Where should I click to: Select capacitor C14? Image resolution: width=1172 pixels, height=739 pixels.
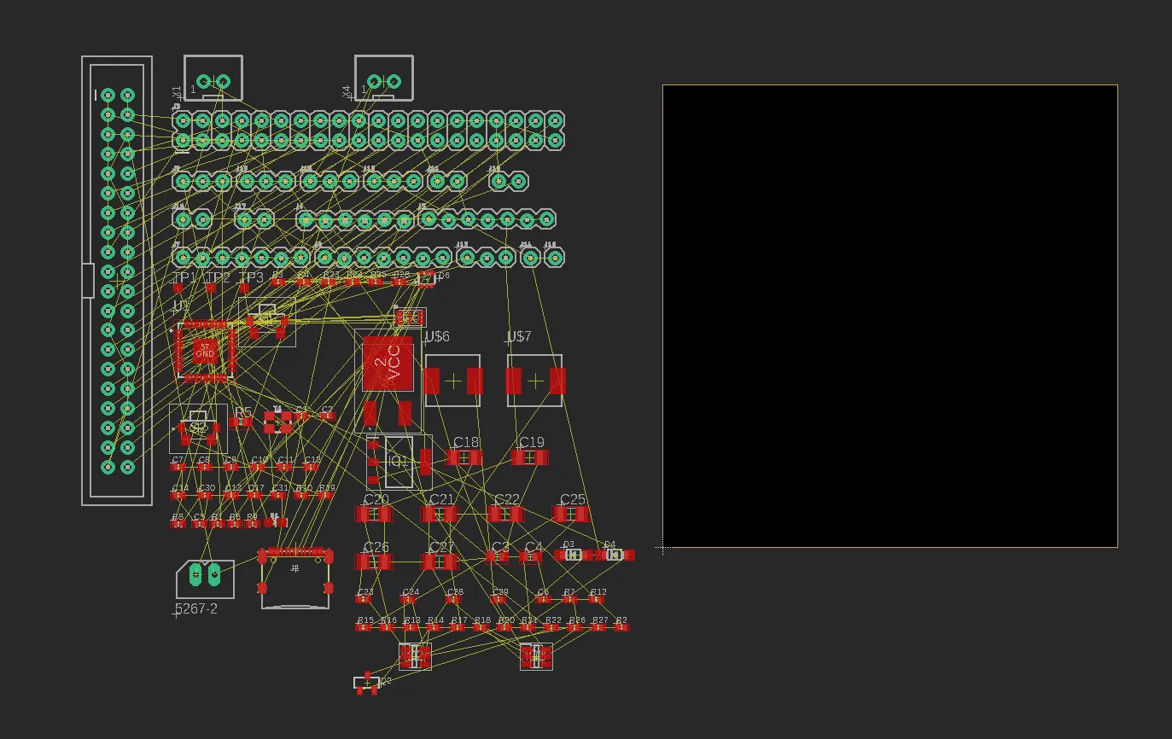(178, 495)
